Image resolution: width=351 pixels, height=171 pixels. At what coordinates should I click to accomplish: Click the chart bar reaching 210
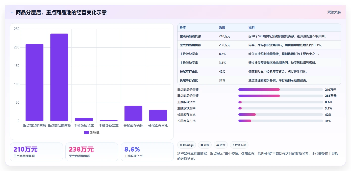click(34, 82)
